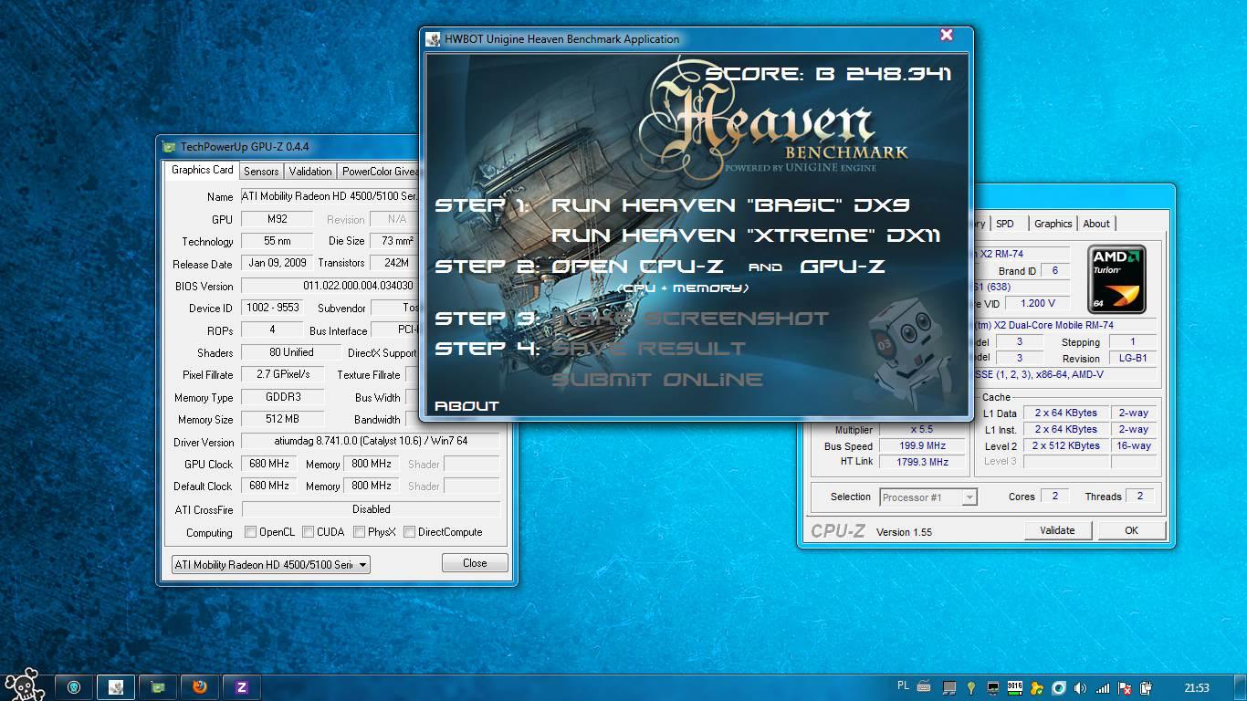Click the power plug battery icon
The height and width of the screenshot is (701, 1247).
[x=1147, y=688]
